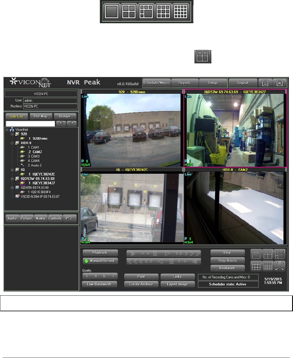This screenshot has width=293, height=358.
Task: Click the right arrow beside site search field
Action: (x=72, y=123)
